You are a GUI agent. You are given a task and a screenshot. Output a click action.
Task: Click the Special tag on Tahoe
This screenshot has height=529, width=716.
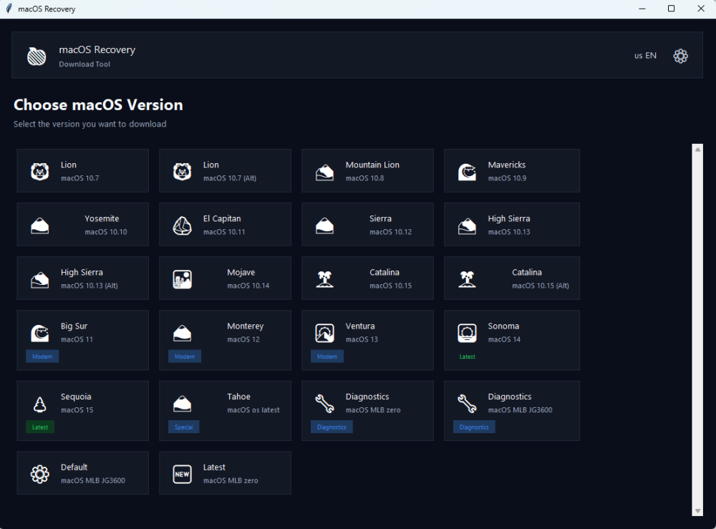point(183,427)
